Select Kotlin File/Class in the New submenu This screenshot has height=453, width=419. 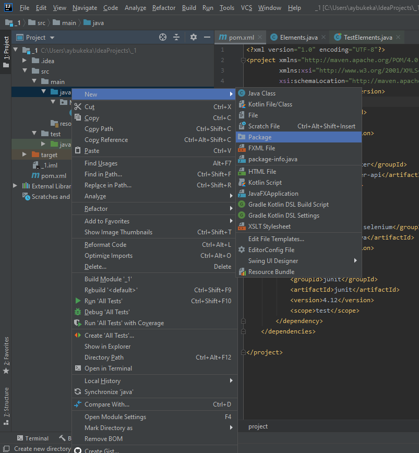[298, 104]
